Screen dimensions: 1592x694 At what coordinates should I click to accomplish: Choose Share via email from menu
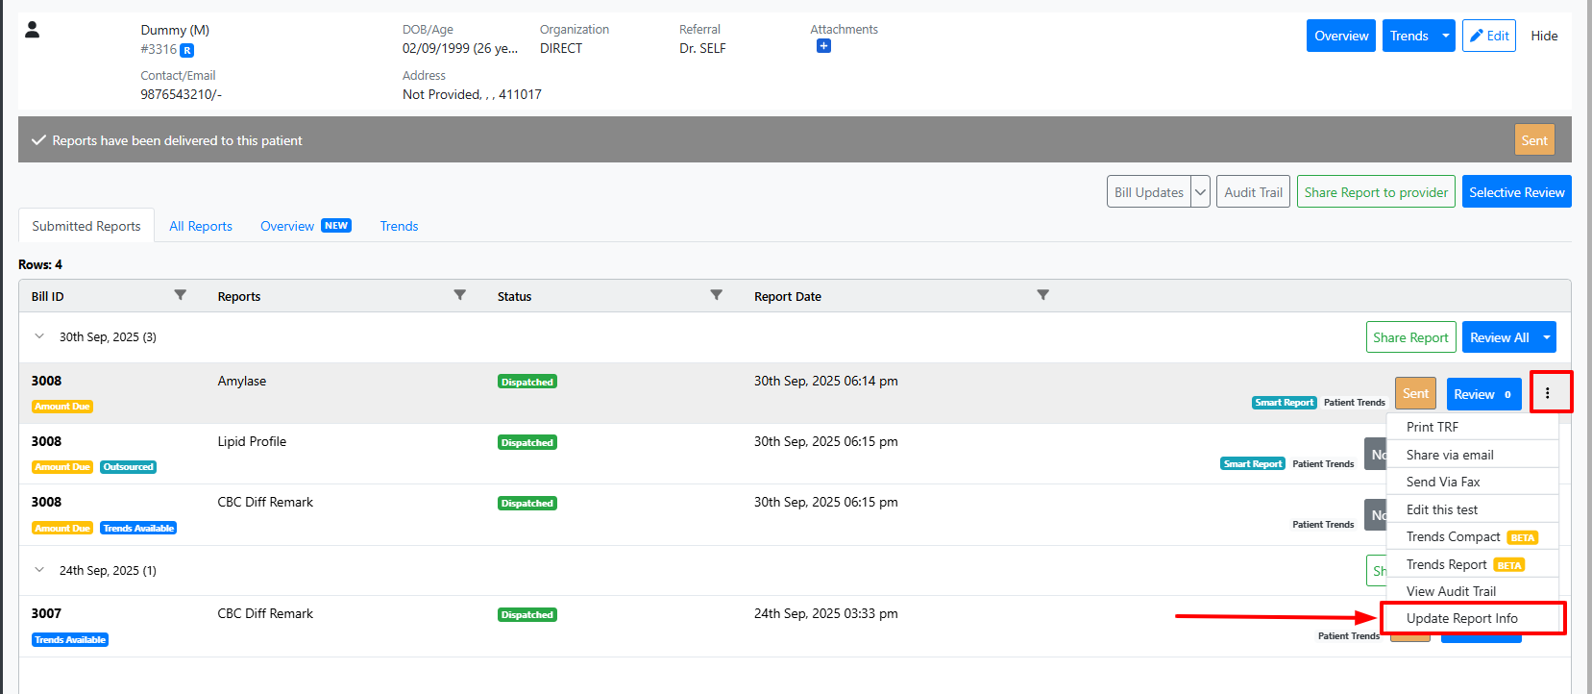(x=1449, y=455)
